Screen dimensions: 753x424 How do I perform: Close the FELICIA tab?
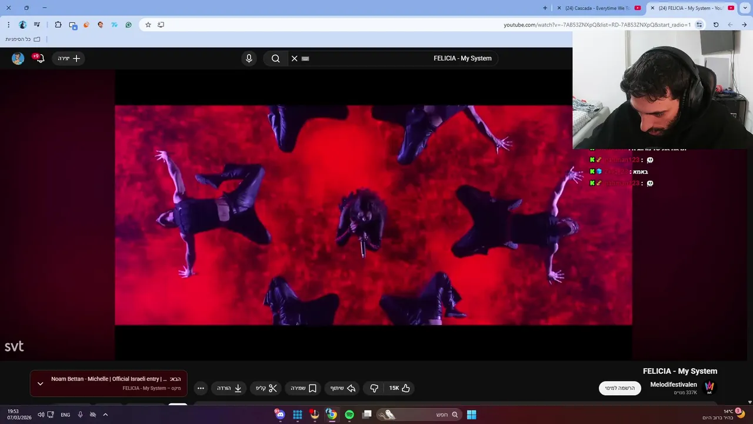[x=652, y=8]
